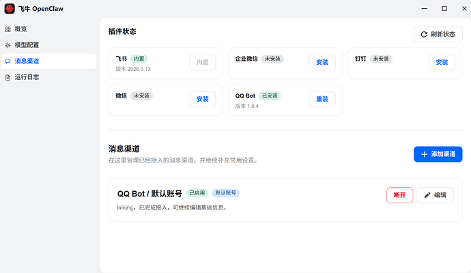Click the 未安装 badge next to 钉钉
This screenshot has height=273, width=471.
tap(381, 59)
